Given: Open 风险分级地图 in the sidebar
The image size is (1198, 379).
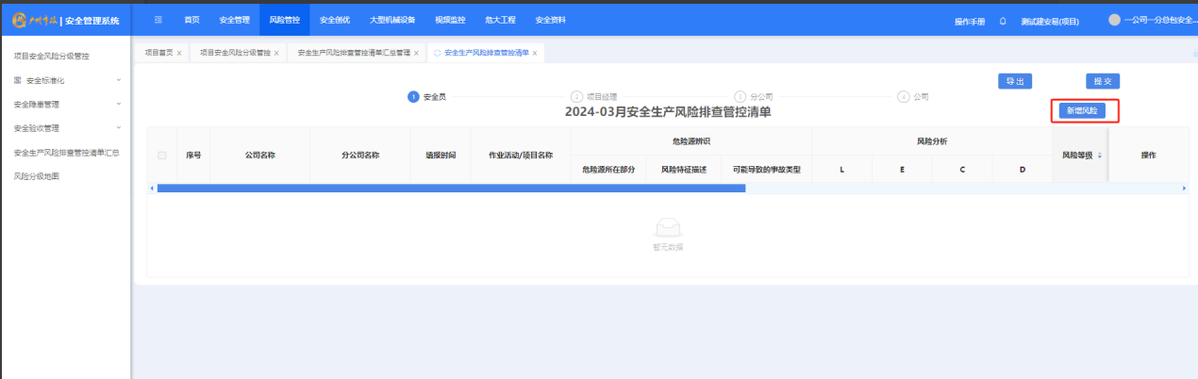Looking at the screenshot, I should point(37,175).
